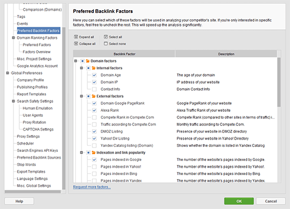Toggle the Internal factors group checkbox

click(x=88, y=68)
